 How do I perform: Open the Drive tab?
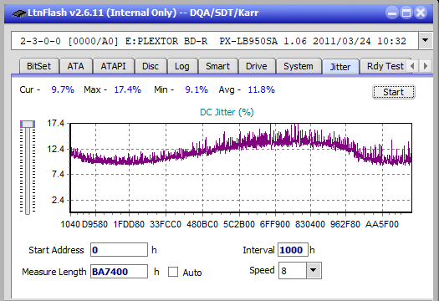coord(256,66)
